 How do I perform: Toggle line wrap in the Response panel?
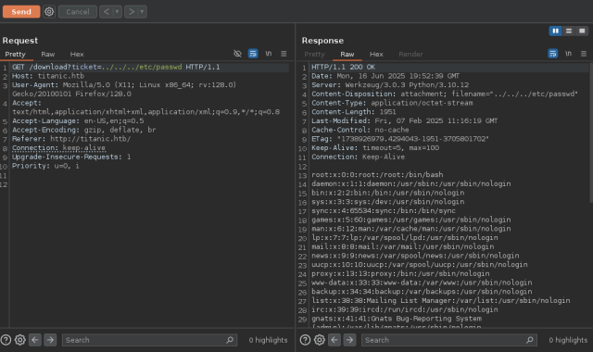click(552, 54)
